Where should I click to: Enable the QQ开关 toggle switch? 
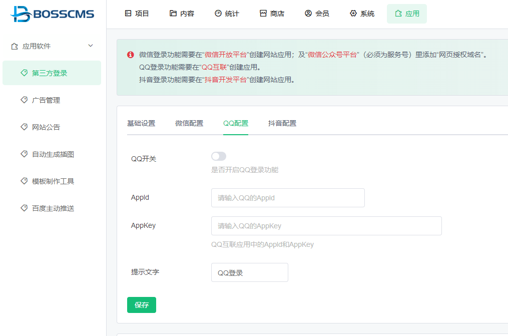click(x=219, y=157)
